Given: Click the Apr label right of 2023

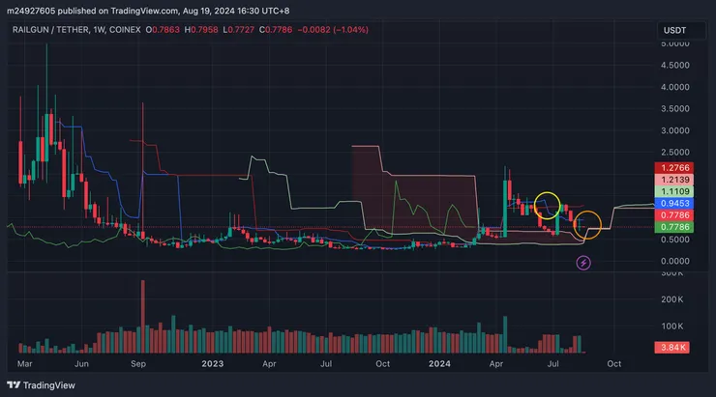Looking at the screenshot, I should point(269,364).
